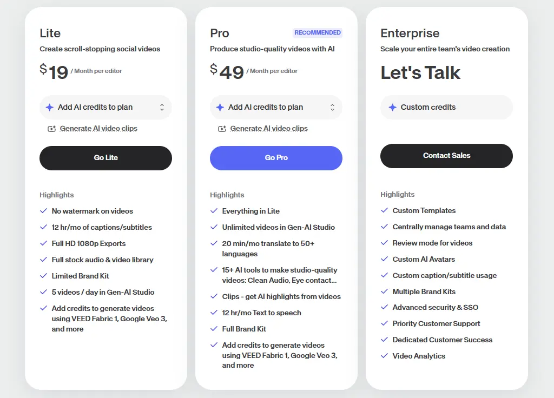Click the checkmark beside Custom Templates
This screenshot has width=554, height=398.
[385, 210]
